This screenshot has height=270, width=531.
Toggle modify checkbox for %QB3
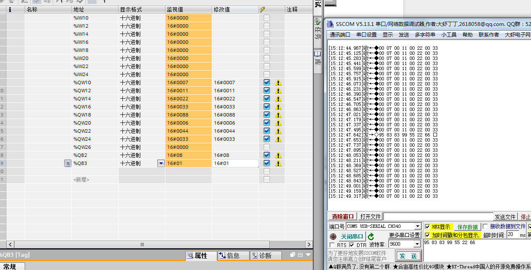point(267,163)
